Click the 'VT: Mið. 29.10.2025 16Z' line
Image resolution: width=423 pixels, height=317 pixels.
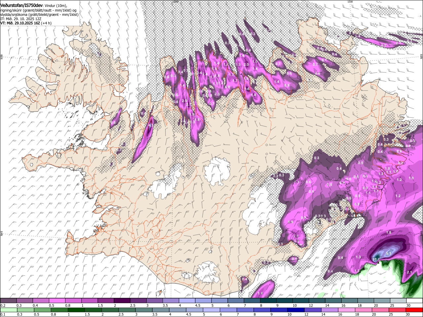[x=20, y=23]
